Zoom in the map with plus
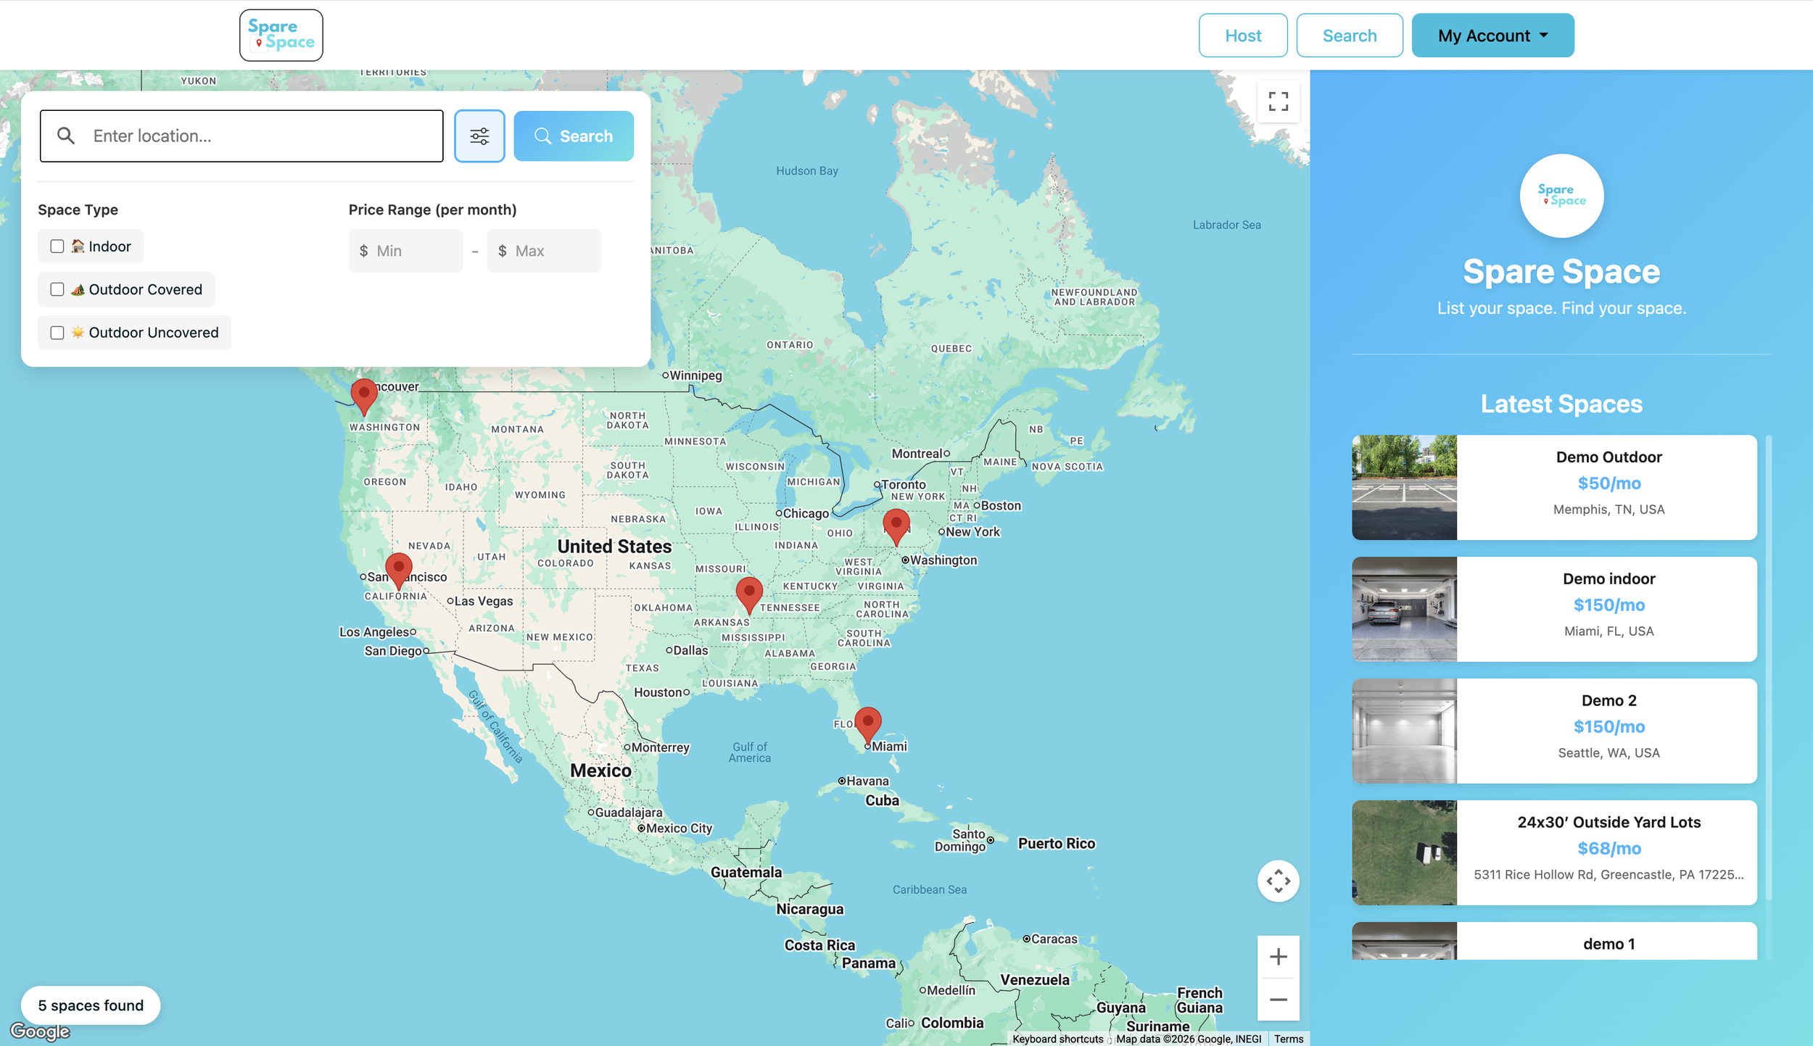The image size is (1813, 1046). click(x=1278, y=957)
